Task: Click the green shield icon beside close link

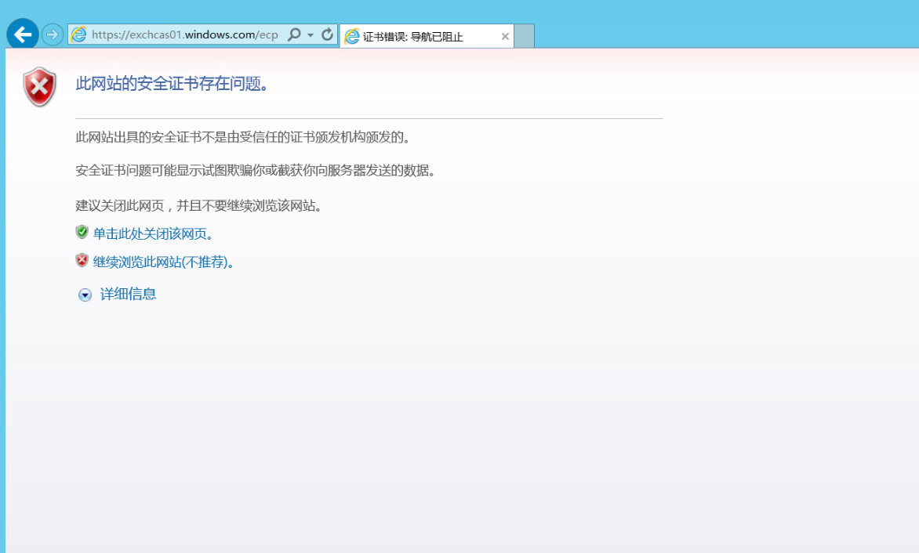Action: point(82,232)
